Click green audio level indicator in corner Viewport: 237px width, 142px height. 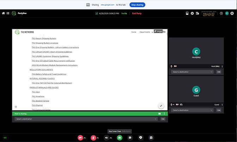click(5, 138)
